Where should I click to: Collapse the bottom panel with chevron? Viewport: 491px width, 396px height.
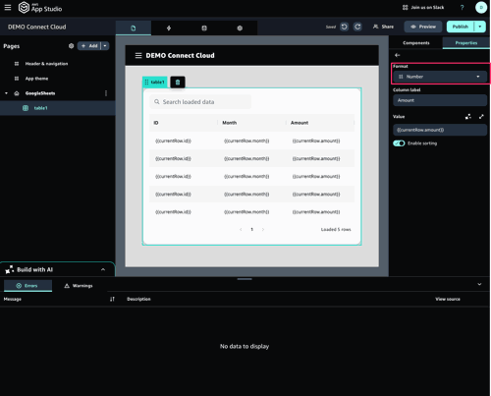coord(479,284)
